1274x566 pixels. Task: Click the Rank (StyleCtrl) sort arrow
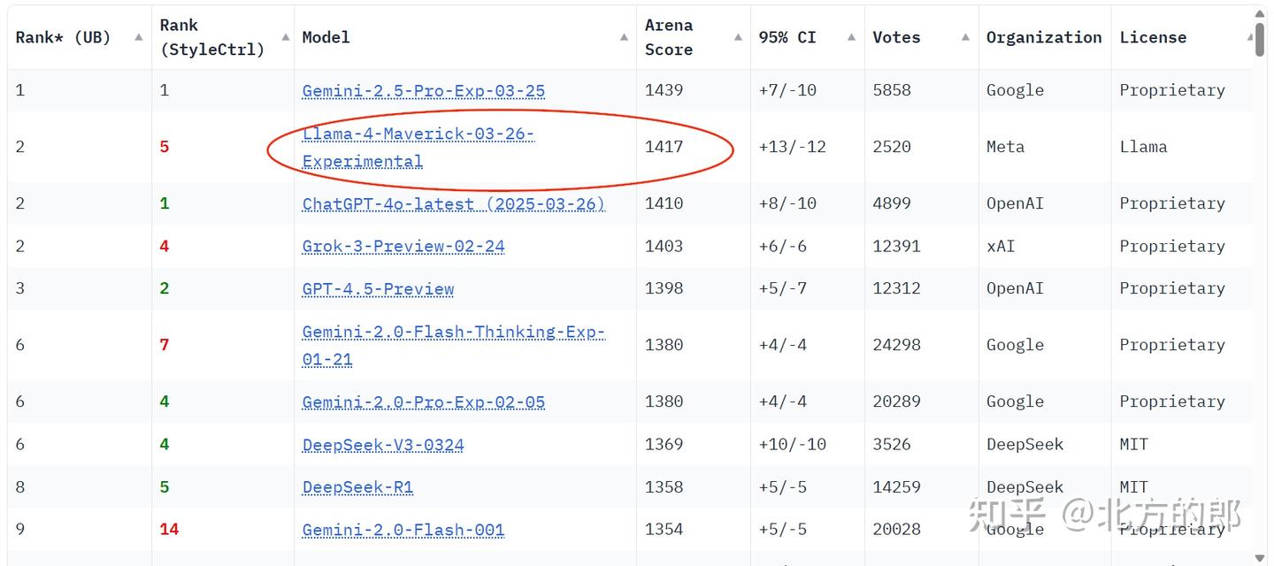point(285,37)
